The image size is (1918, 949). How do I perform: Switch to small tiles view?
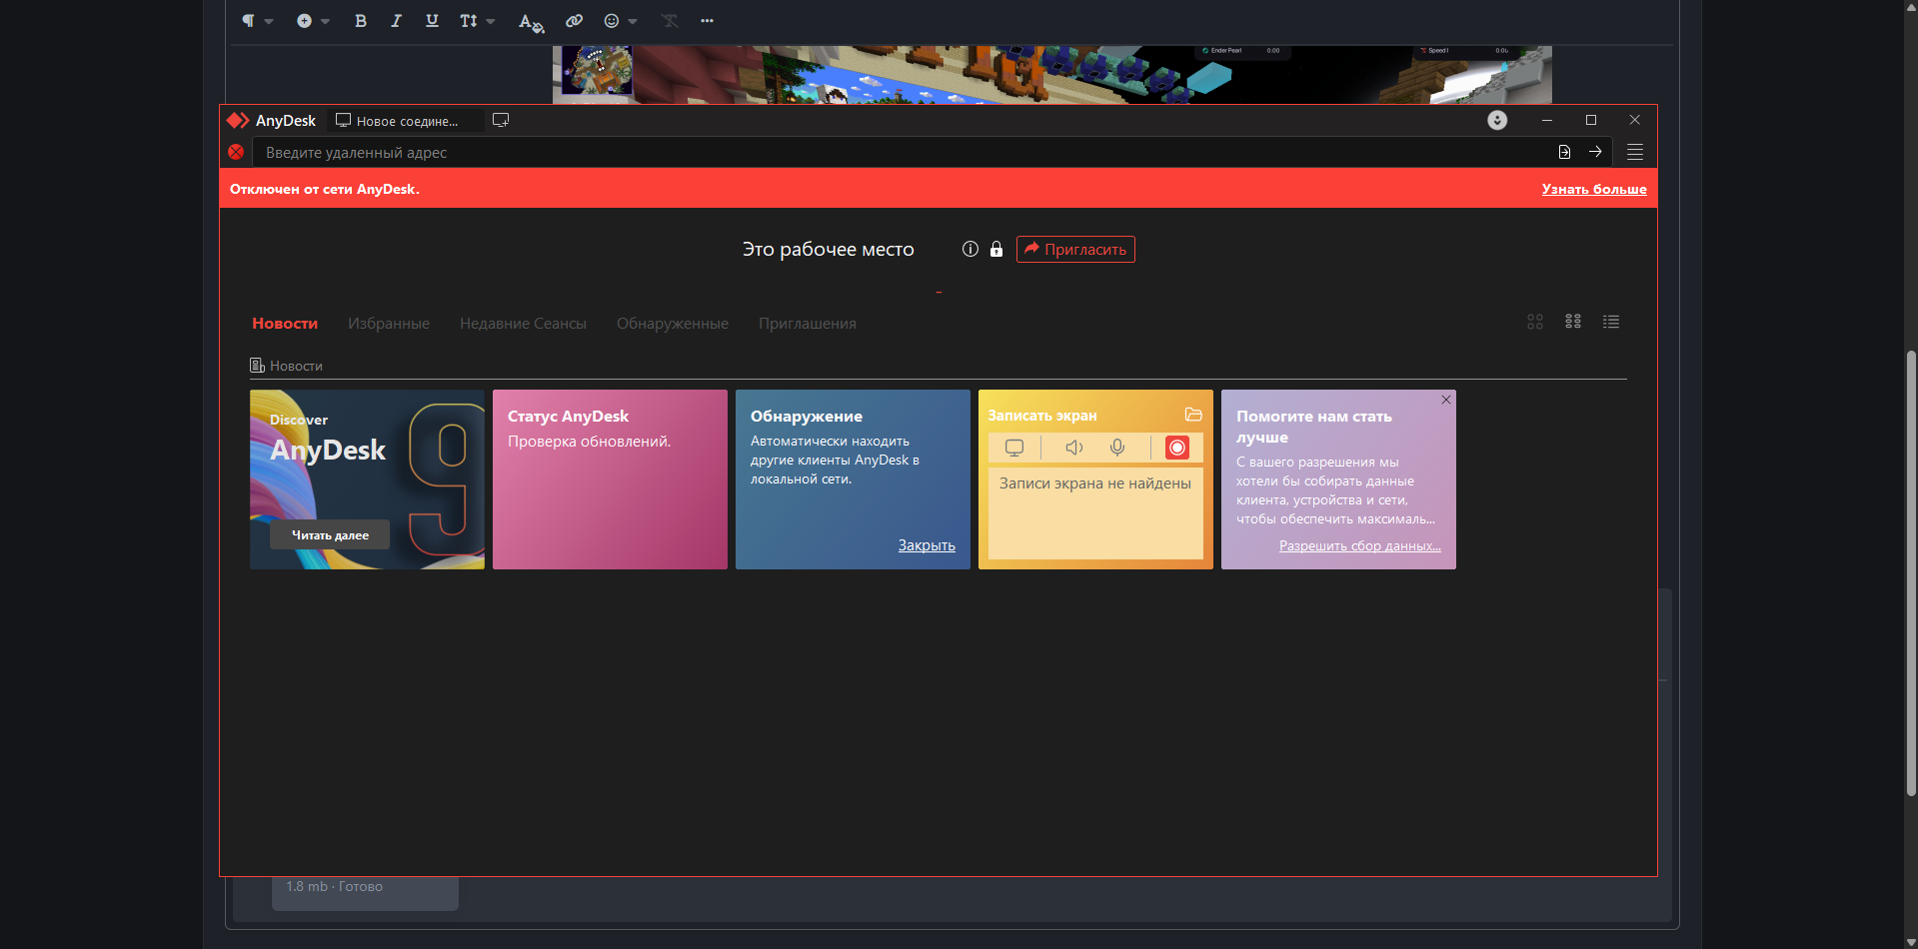pos(1573,322)
